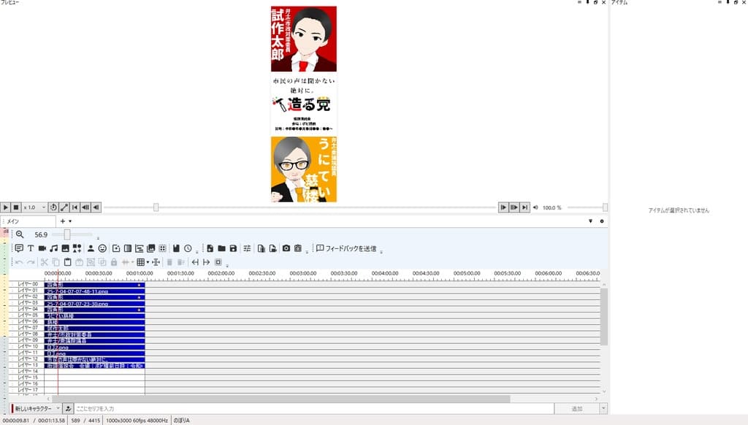The height and width of the screenshot is (425, 748).
Task: Add a video item with camera icon
Action: click(x=42, y=248)
